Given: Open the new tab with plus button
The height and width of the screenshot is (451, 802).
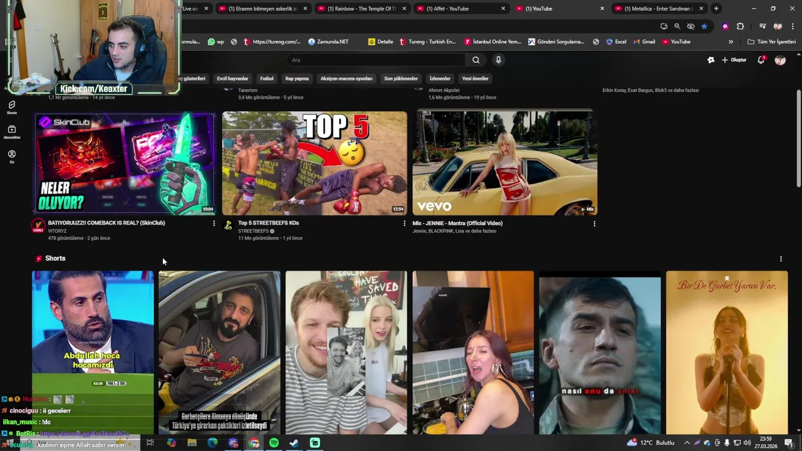Looking at the screenshot, I should point(716,9).
